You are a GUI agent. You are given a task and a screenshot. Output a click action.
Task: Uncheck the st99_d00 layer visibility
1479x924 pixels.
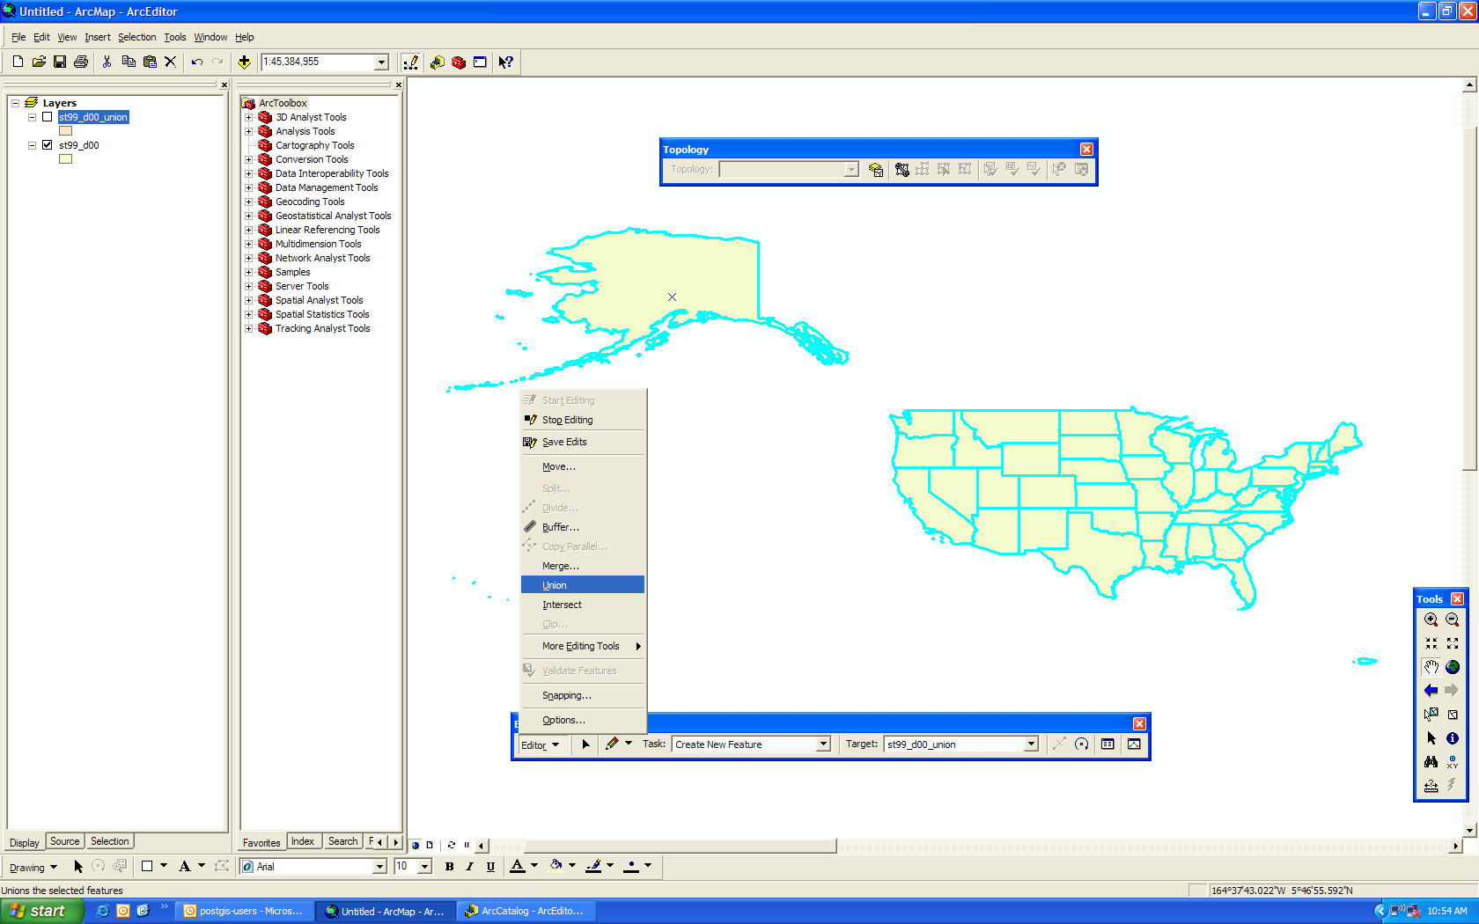(x=48, y=145)
